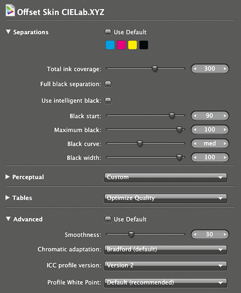
Task: Click the Offset Skin profile document icon
Action: 10,11
